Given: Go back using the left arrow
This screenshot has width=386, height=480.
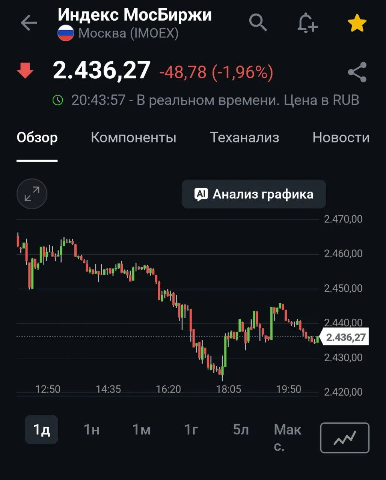Looking at the screenshot, I should coord(29,23).
